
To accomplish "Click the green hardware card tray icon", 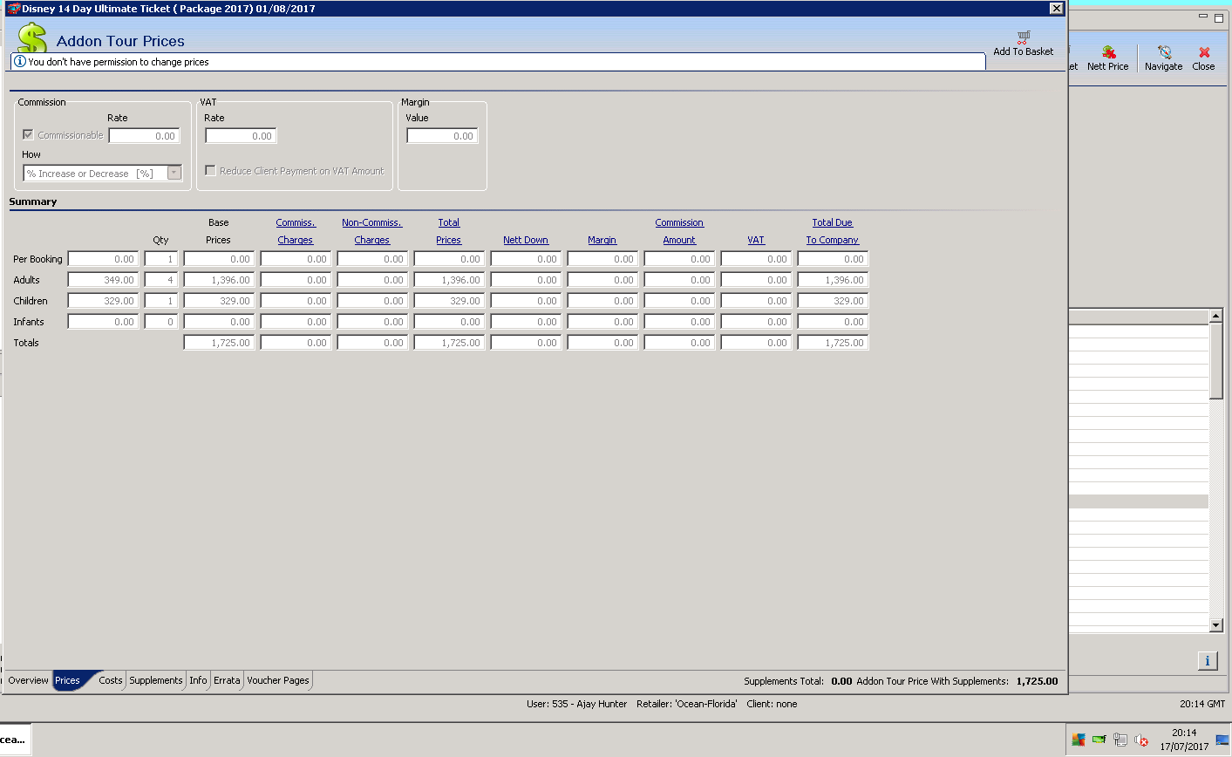I will click(1099, 740).
